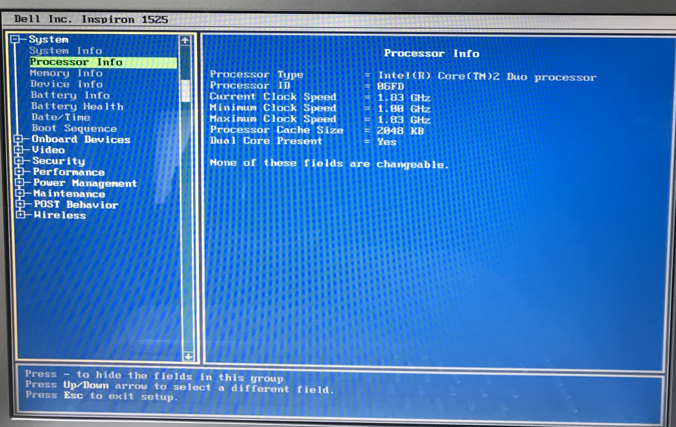Viewport: 676px width, 427px height.
Task: Click the Yes value for Dual Core
Action: pyautogui.click(x=387, y=142)
